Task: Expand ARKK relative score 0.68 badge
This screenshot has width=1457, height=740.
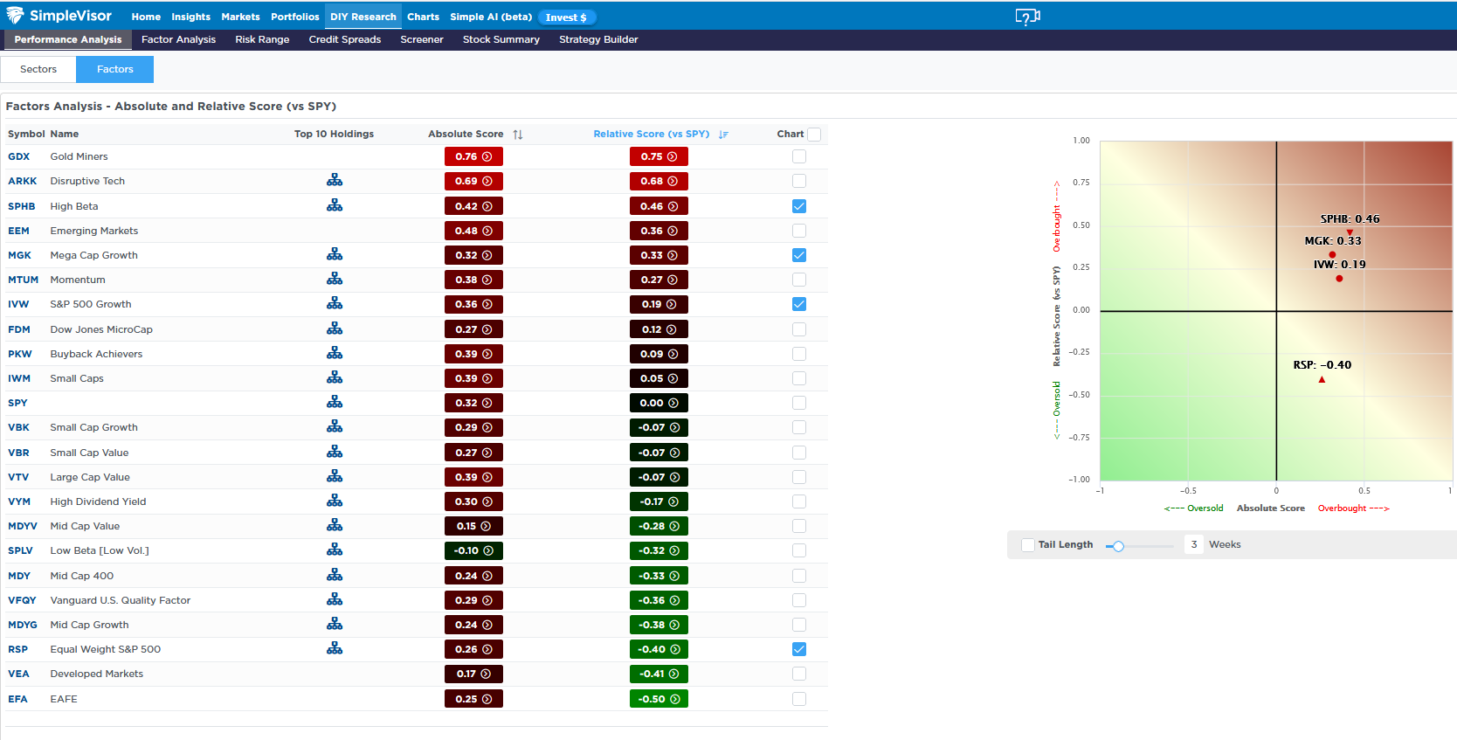Action: (x=659, y=182)
